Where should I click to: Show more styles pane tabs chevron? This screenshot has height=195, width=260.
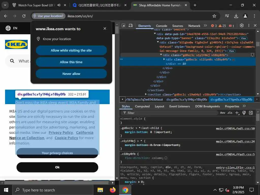(244, 106)
